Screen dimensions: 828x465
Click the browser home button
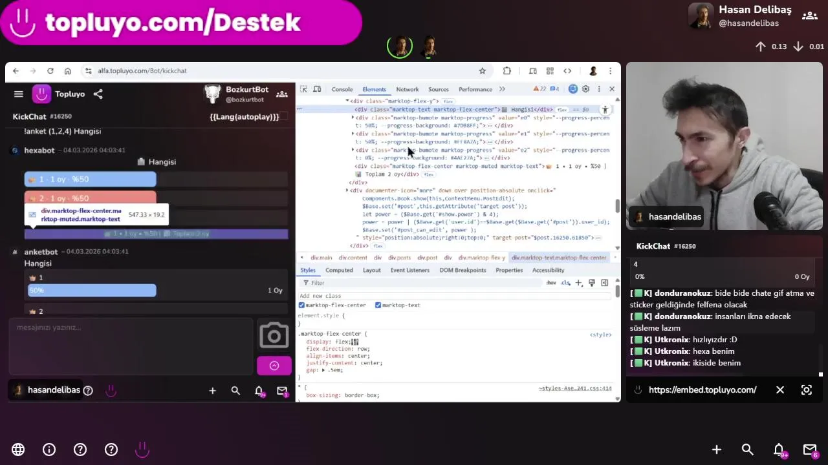click(x=67, y=71)
